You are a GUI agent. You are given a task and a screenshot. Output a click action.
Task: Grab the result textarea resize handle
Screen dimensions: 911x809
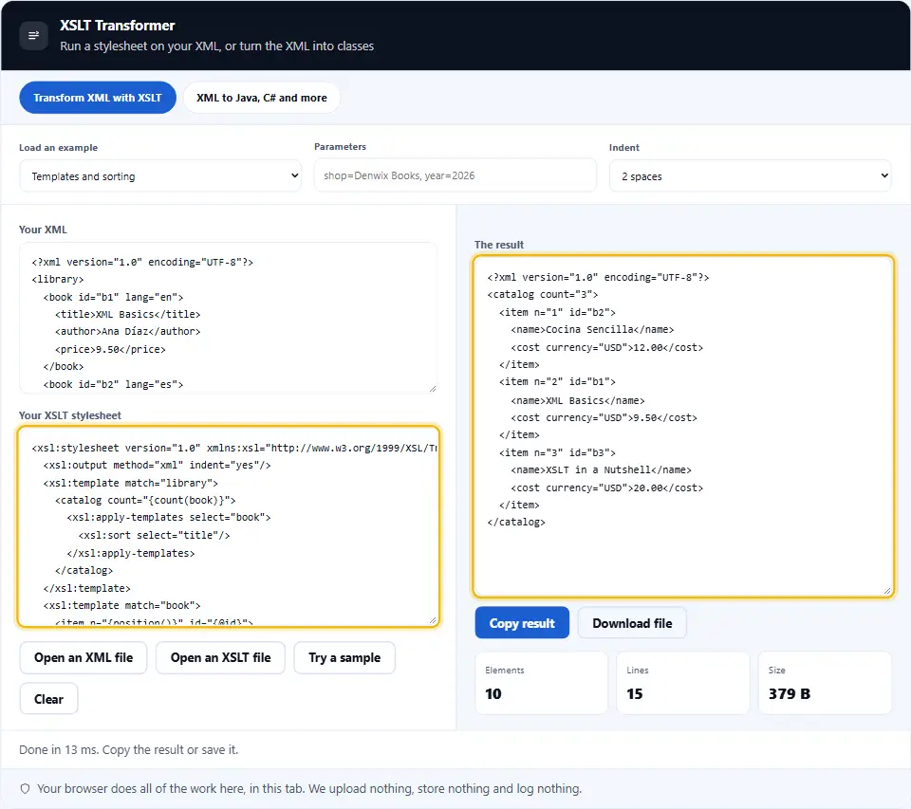pyautogui.click(x=887, y=591)
